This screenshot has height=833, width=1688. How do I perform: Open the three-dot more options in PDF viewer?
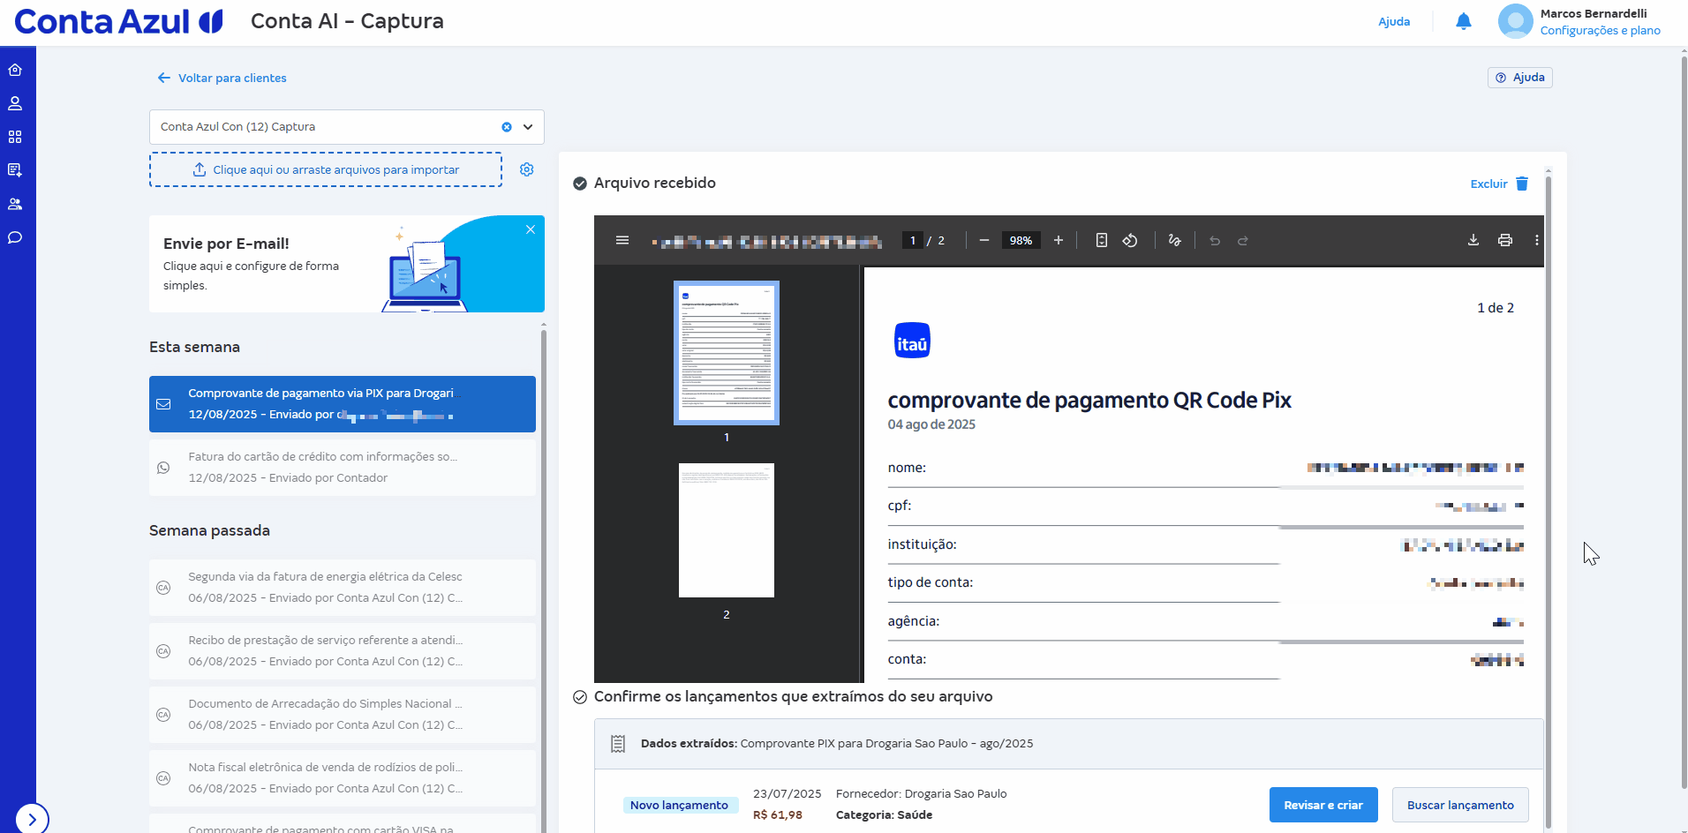tap(1537, 240)
